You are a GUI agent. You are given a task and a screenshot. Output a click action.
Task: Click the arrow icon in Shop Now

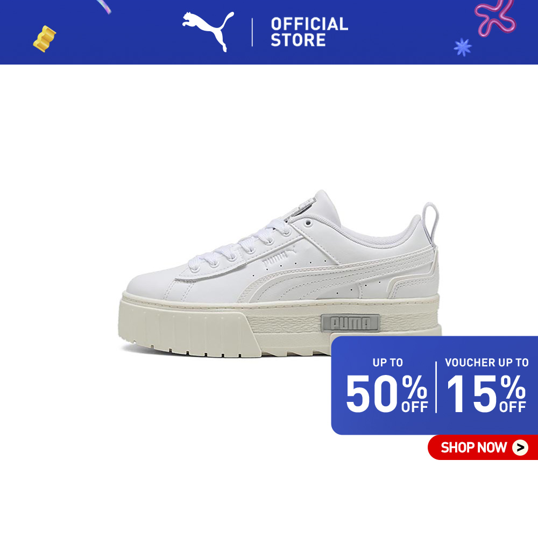click(520, 448)
